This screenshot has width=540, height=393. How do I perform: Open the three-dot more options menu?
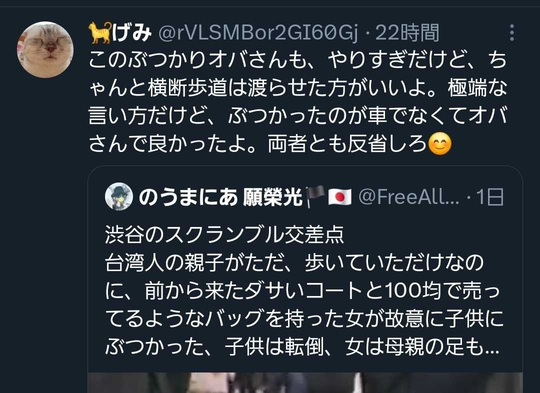pos(512,32)
